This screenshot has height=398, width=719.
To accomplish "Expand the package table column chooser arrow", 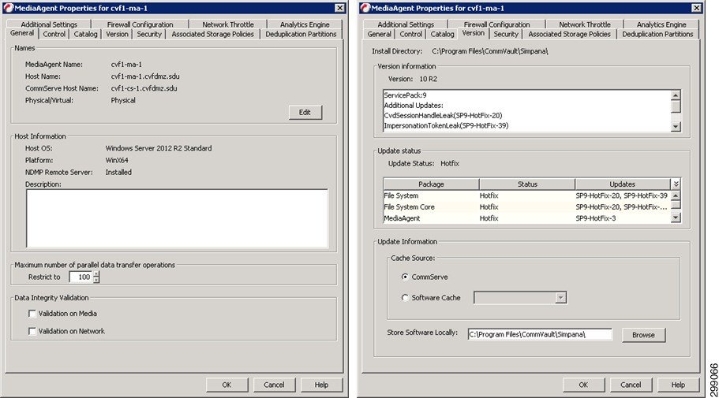I will pos(676,184).
